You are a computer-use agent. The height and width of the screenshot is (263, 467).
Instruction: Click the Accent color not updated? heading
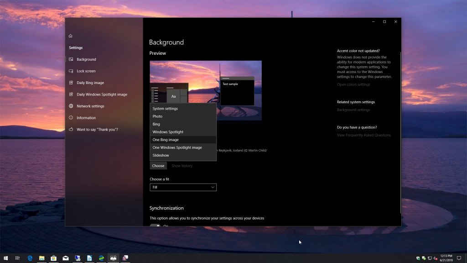pyautogui.click(x=358, y=51)
